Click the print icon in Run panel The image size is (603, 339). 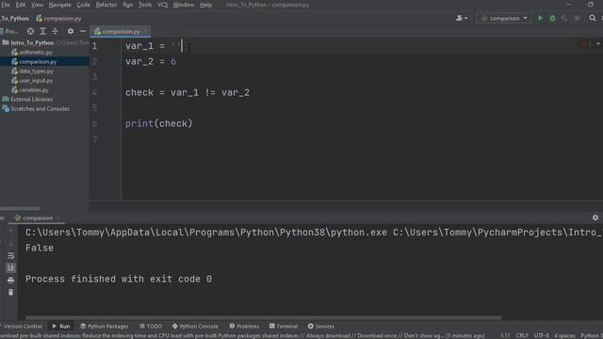pyautogui.click(x=10, y=280)
